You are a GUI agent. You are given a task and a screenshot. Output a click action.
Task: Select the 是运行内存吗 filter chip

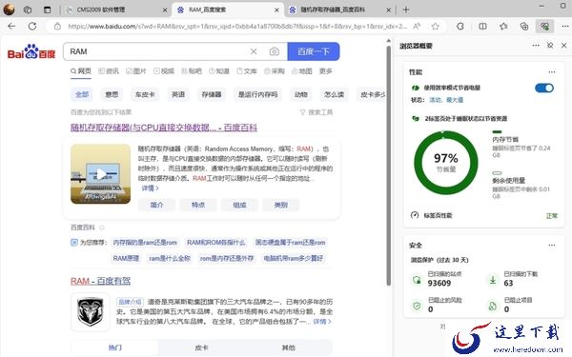pos(258,94)
